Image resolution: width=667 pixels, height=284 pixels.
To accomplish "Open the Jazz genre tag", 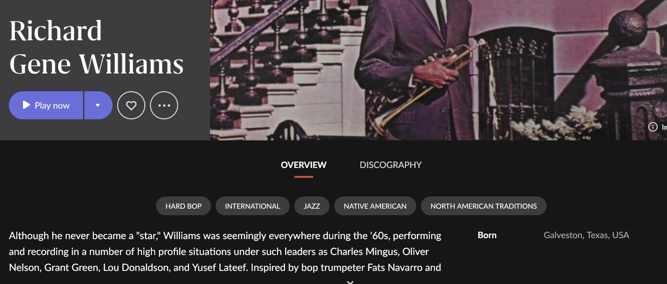I will (x=312, y=206).
